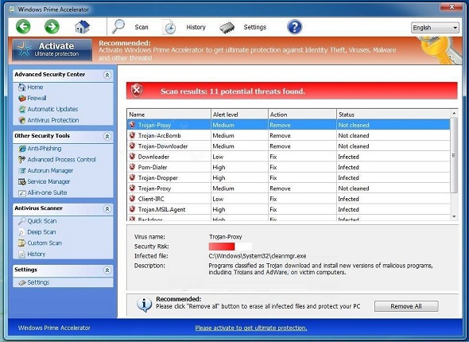The width and height of the screenshot is (469, 342).
Task: Click the green back arrow icon
Action: (x=23, y=26)
